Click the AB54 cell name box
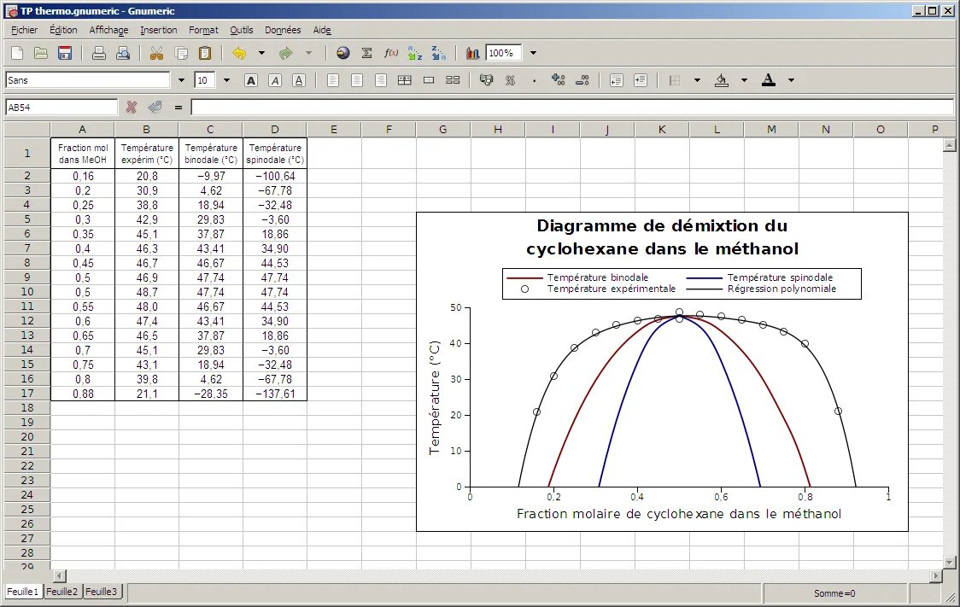This screenshot has width=960, height=607. [x=61, y=107]
